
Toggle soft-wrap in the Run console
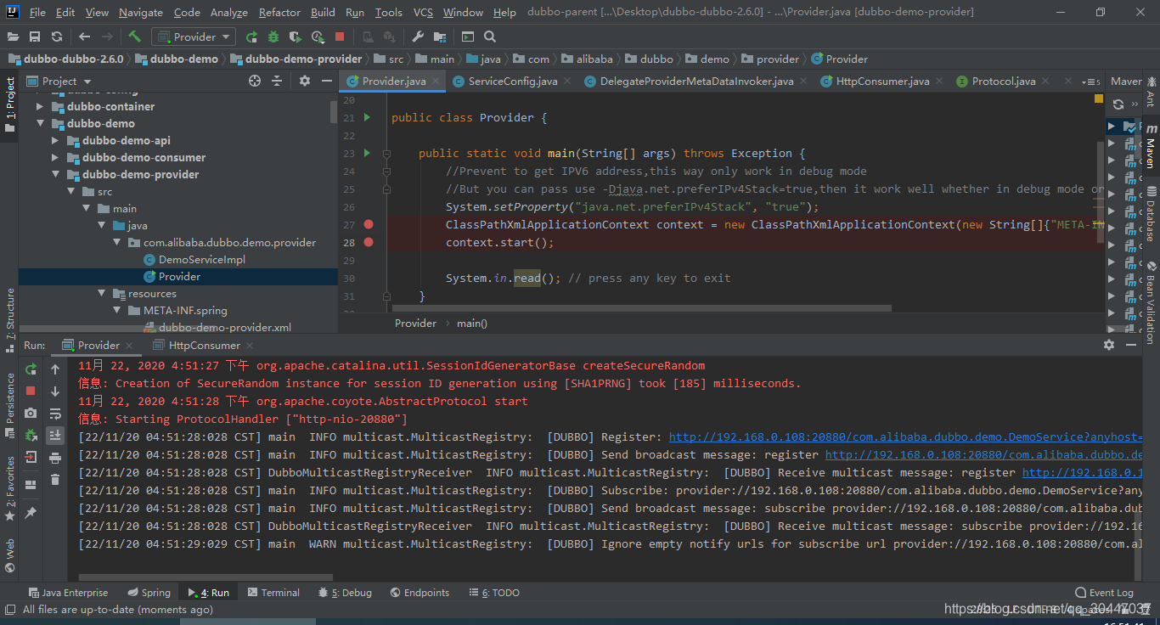point(55,414)
